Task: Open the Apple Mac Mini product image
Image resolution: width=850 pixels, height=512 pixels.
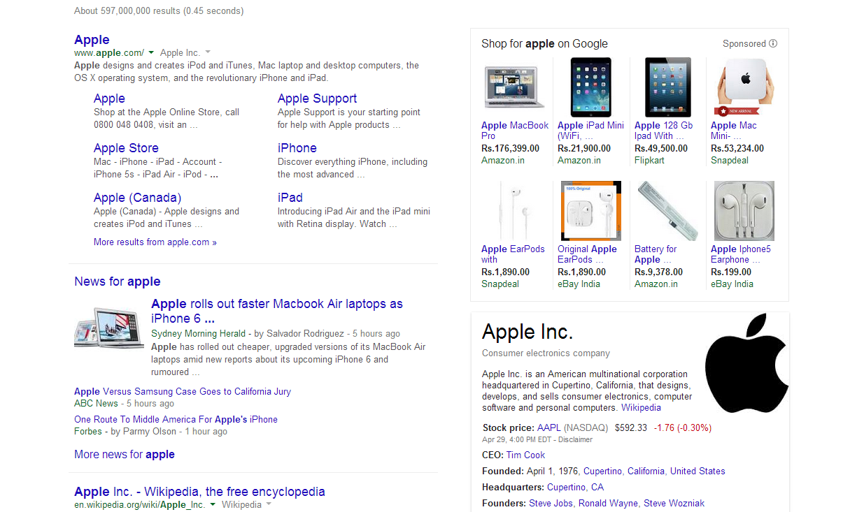Action: click(744, 87)
